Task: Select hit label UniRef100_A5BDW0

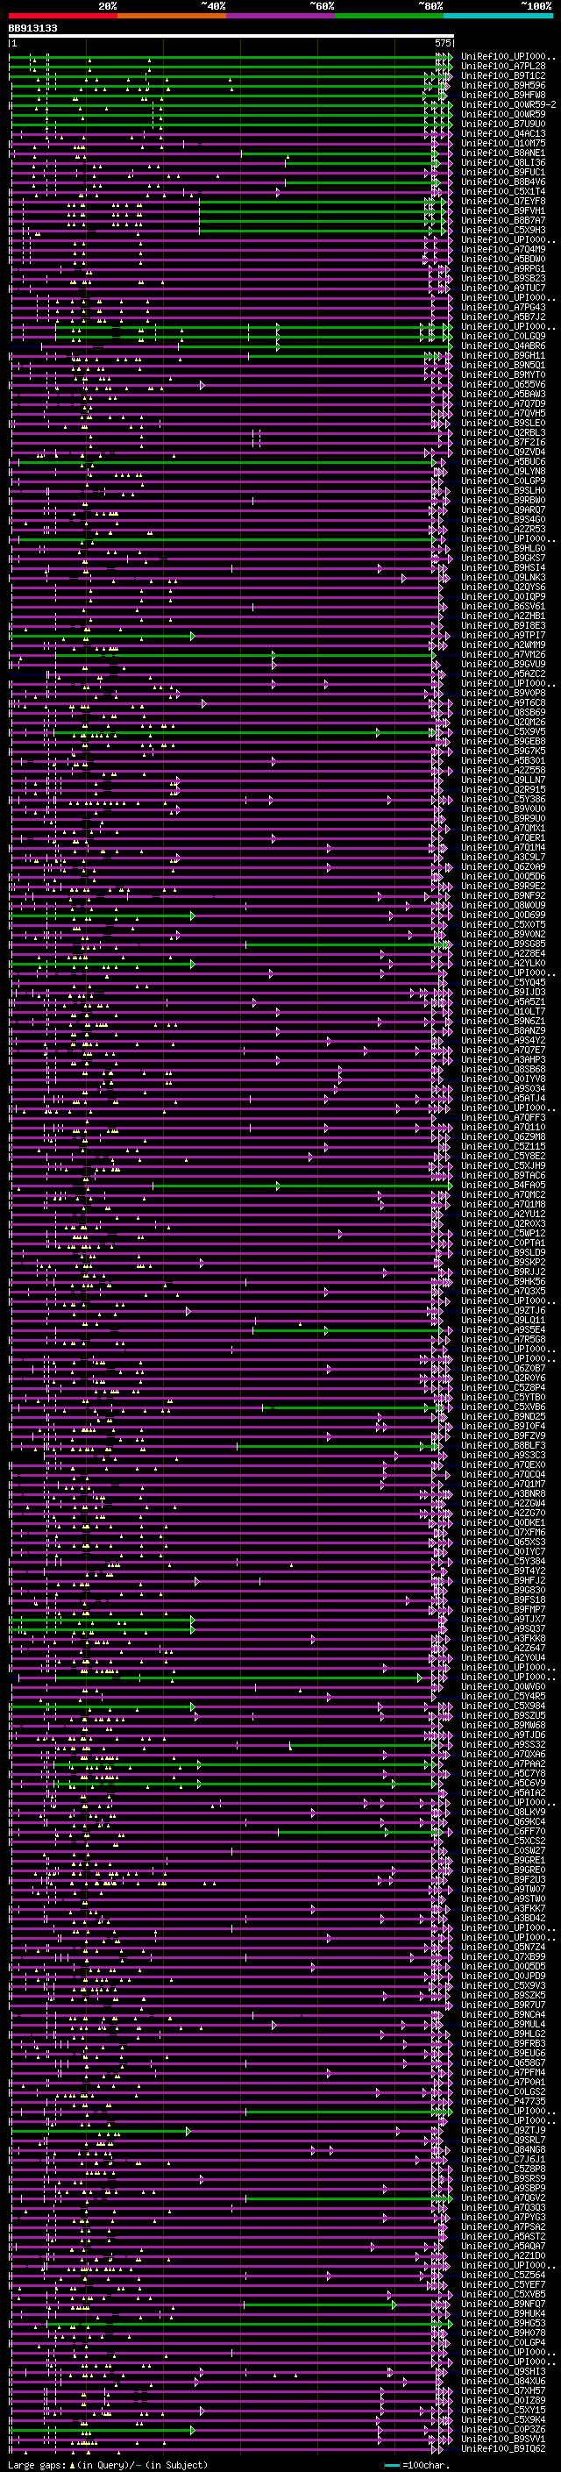Action: (x=503, y=259)
